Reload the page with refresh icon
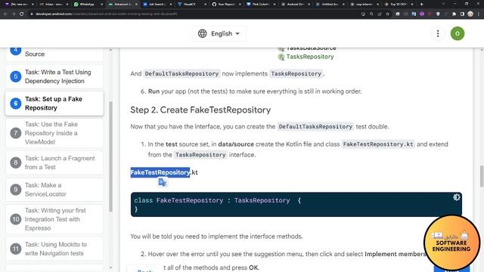The width and height of the screenshot is (484, 272). pos(22,14)
